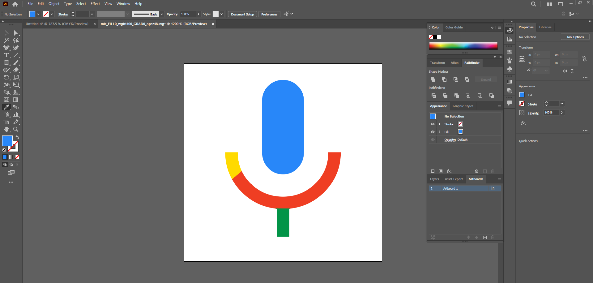Screen dimensions: 593x283
Task: Select the Paintbrush tool
Action: (16, 62)
